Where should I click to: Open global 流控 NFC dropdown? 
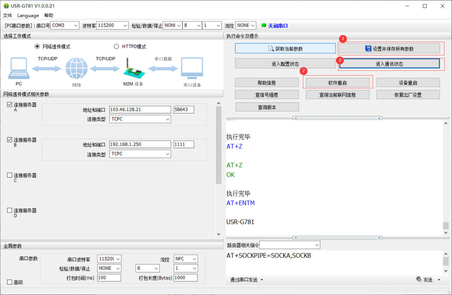coord(186,259)
